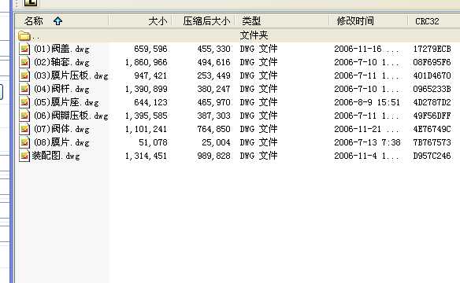The height and width of the screenshot is (283, 460).
Task: Click CRC32 value 7B767573
Action: click(432, 142)
